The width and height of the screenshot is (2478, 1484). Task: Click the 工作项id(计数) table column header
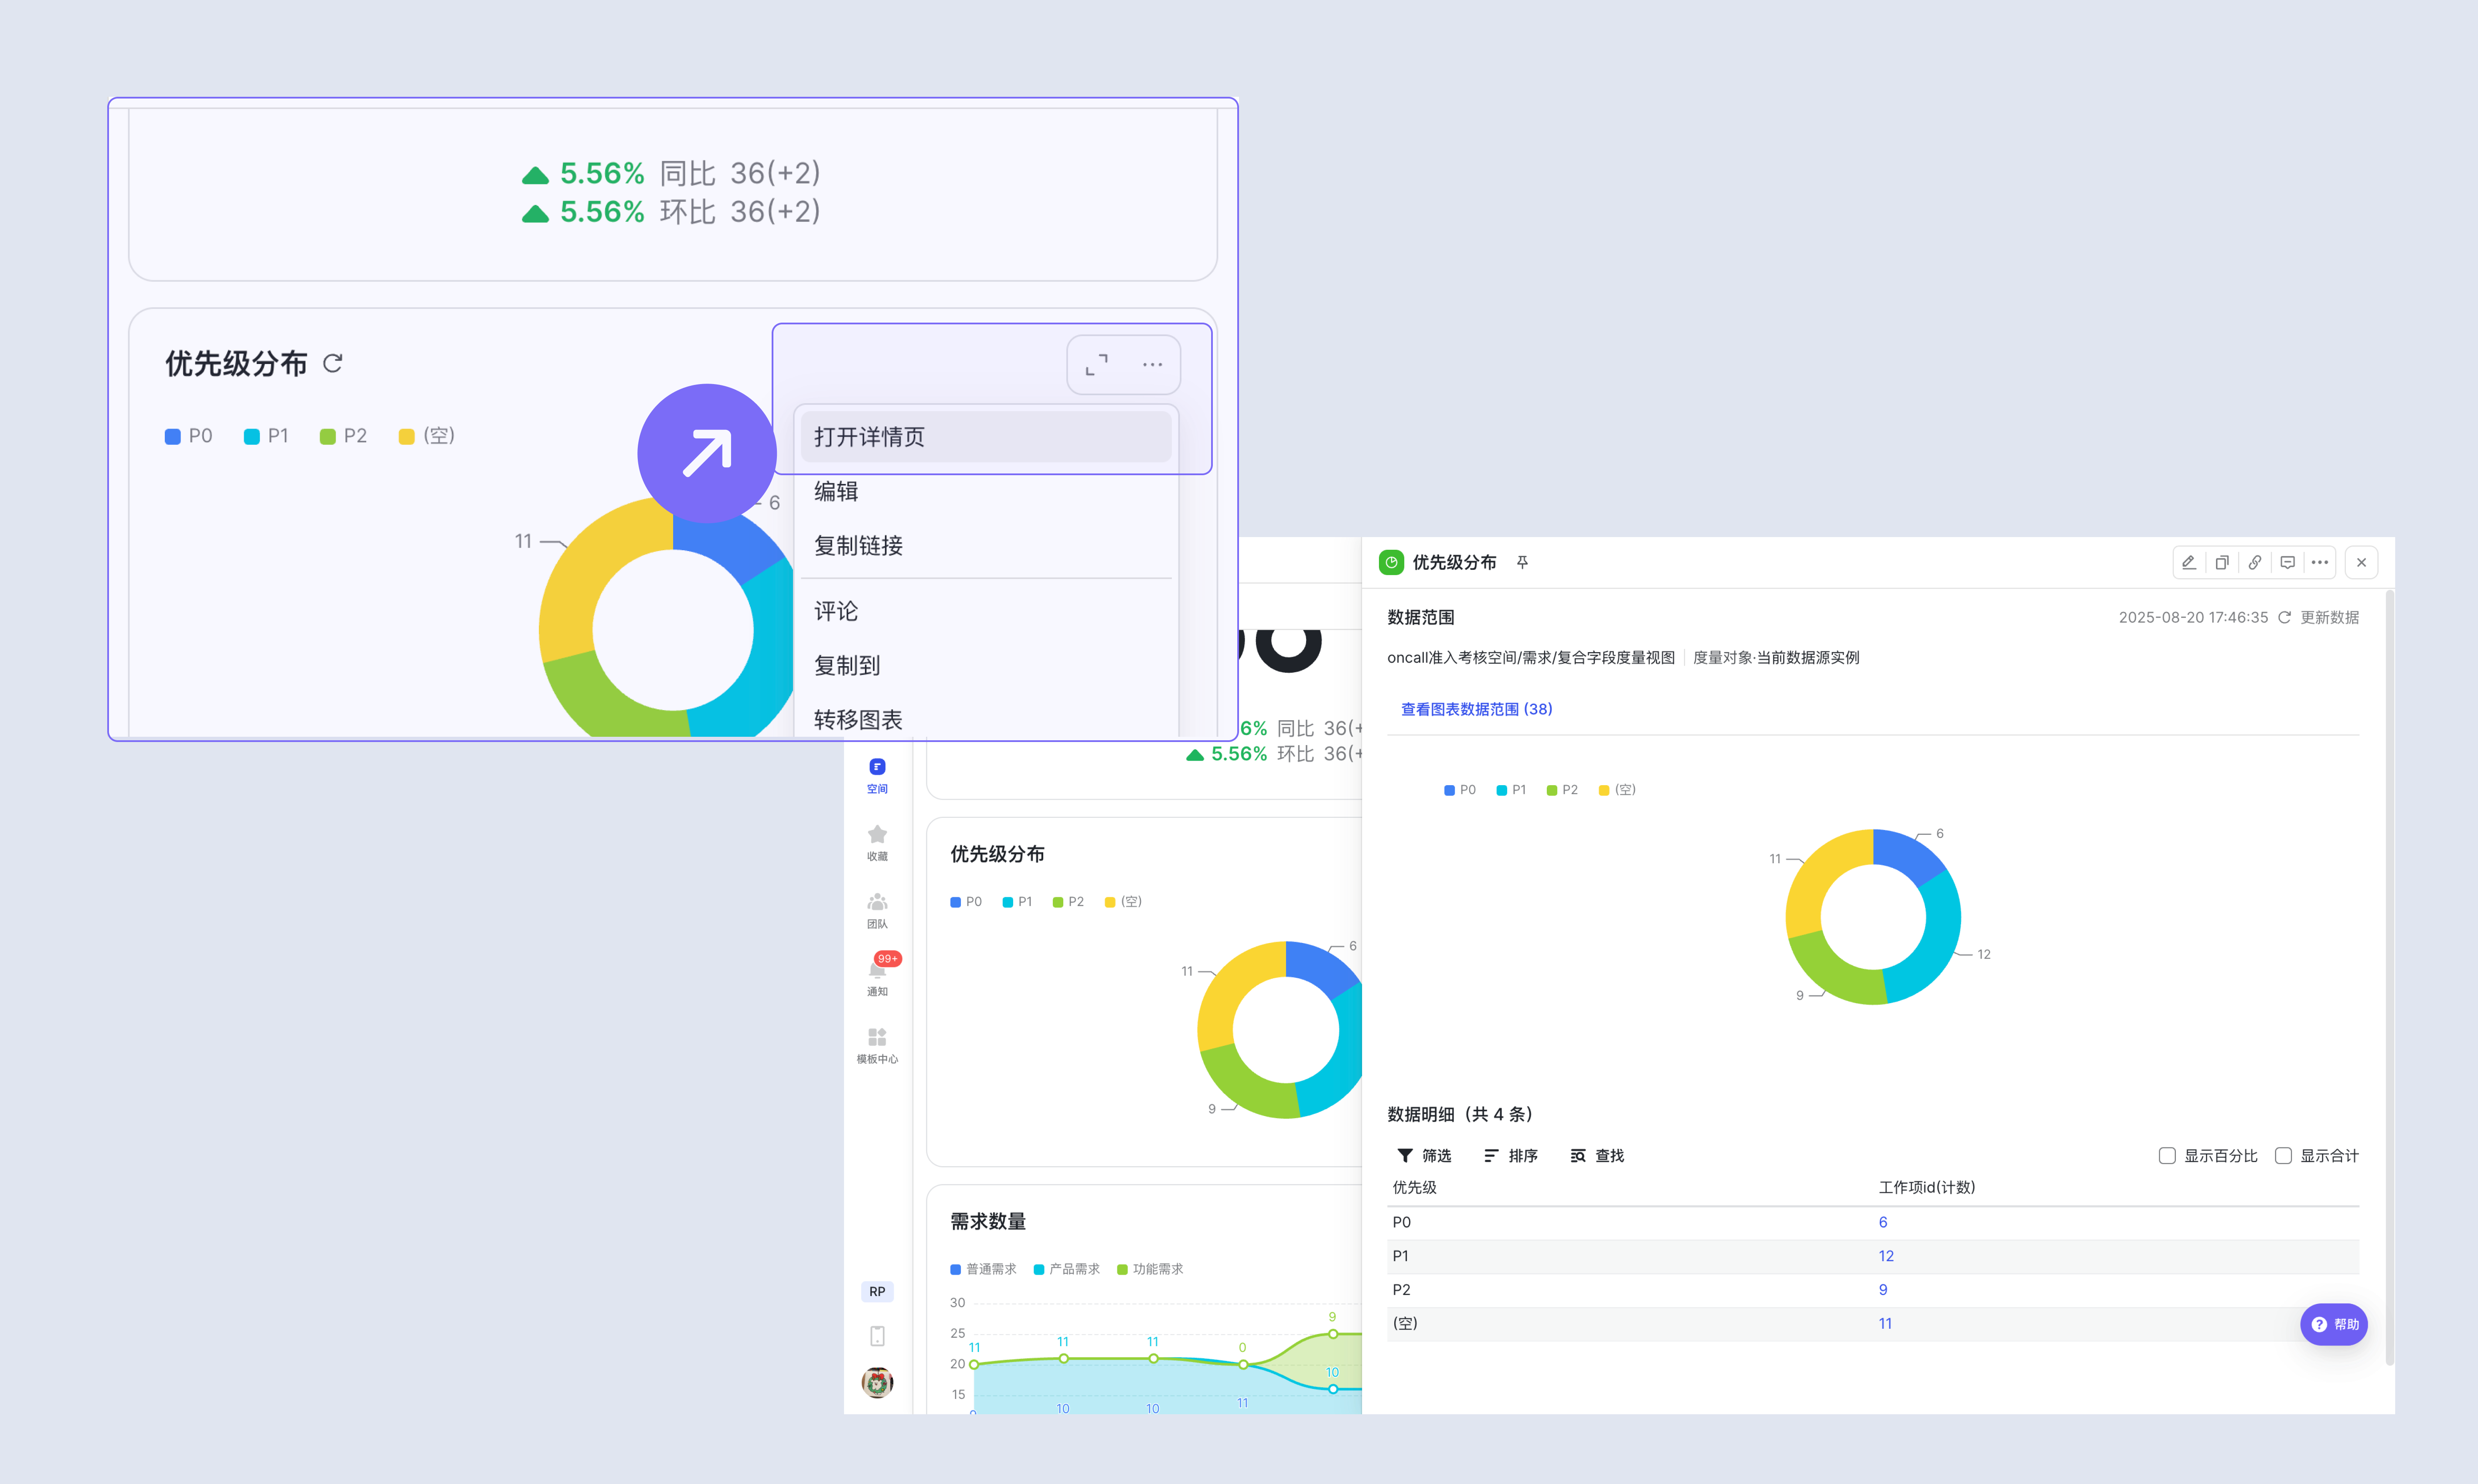(x=1926, y=1187)
